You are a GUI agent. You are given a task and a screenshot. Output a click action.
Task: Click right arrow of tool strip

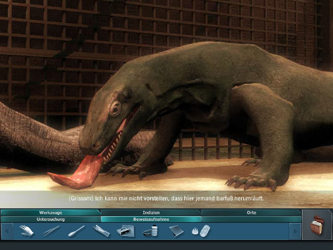coord(295,231)
